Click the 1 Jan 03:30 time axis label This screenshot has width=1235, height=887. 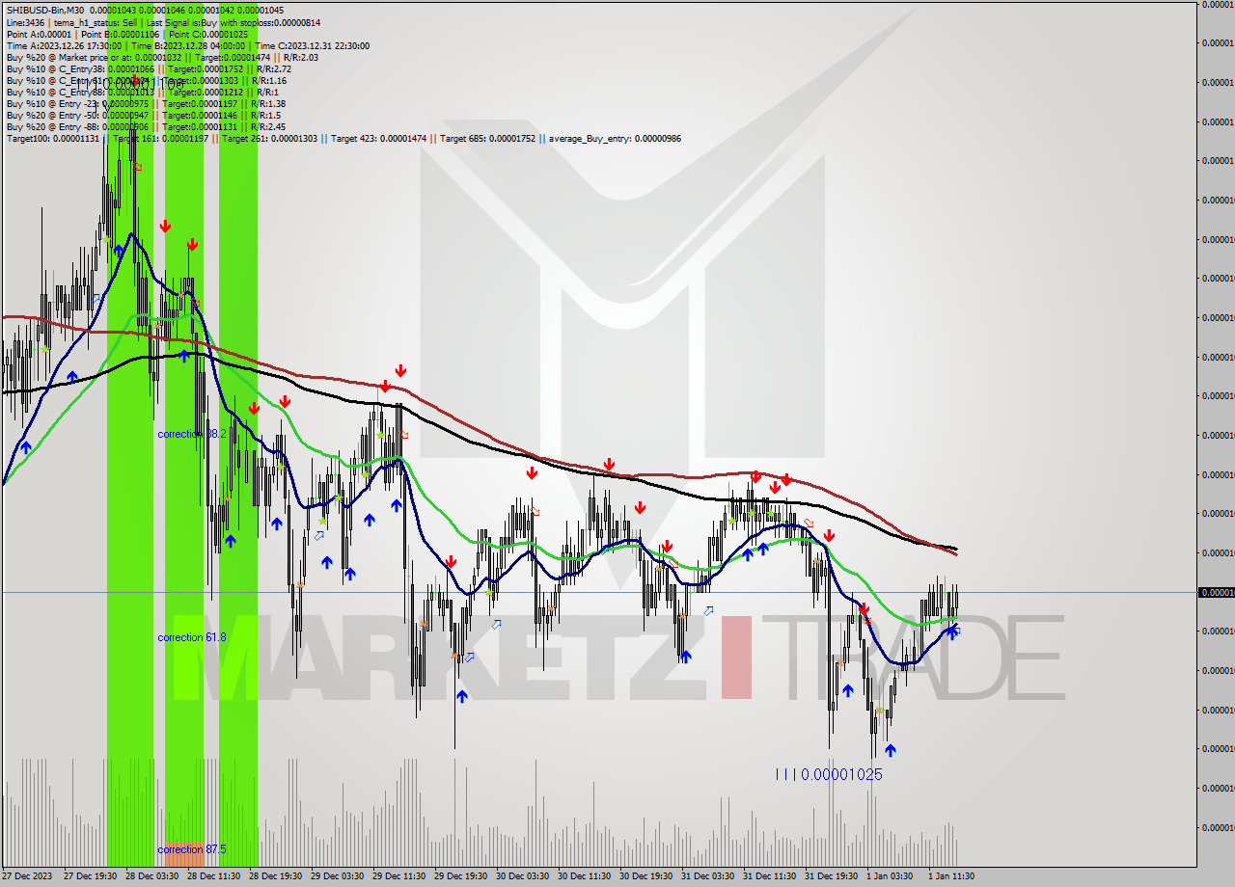(891, 875)
